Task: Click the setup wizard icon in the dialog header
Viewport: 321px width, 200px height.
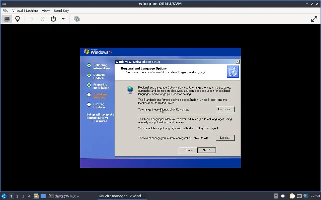Action: tap(233, 72)
